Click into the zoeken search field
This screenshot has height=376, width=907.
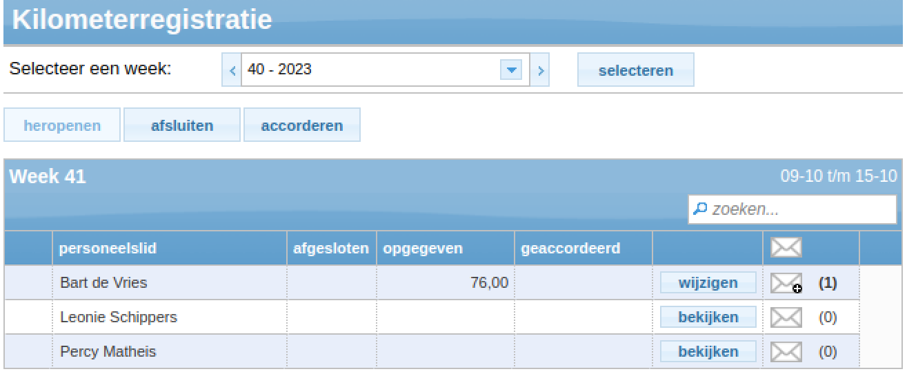click(x=793, y=209)
